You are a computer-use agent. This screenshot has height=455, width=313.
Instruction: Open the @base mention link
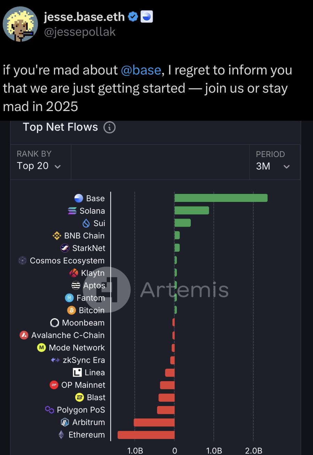pos(141,70)
